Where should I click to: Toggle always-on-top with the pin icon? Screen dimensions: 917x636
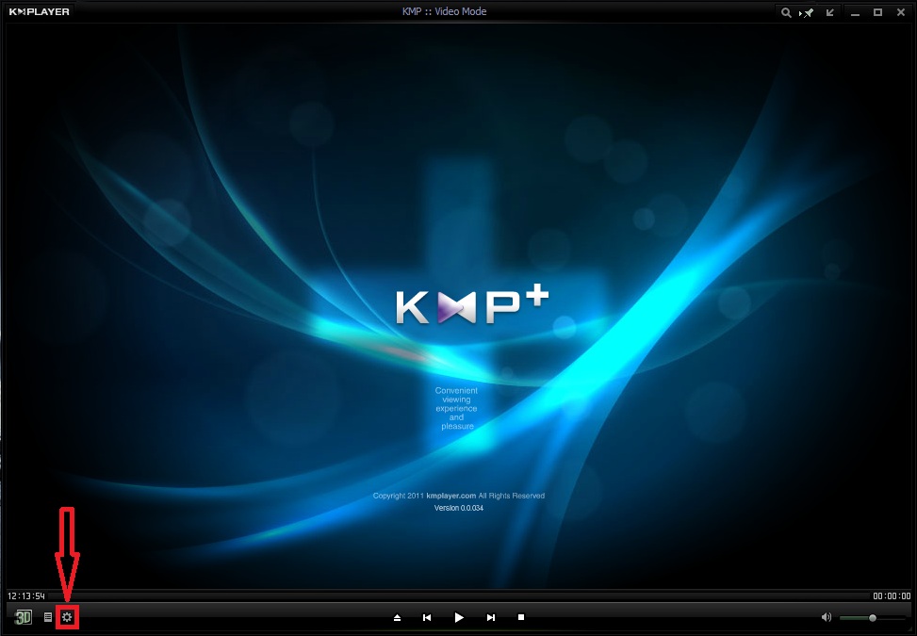(808, 12)
